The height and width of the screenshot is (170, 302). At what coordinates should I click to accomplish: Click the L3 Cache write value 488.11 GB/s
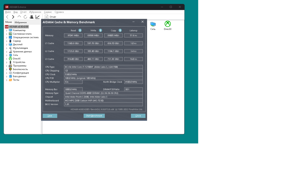93,59
